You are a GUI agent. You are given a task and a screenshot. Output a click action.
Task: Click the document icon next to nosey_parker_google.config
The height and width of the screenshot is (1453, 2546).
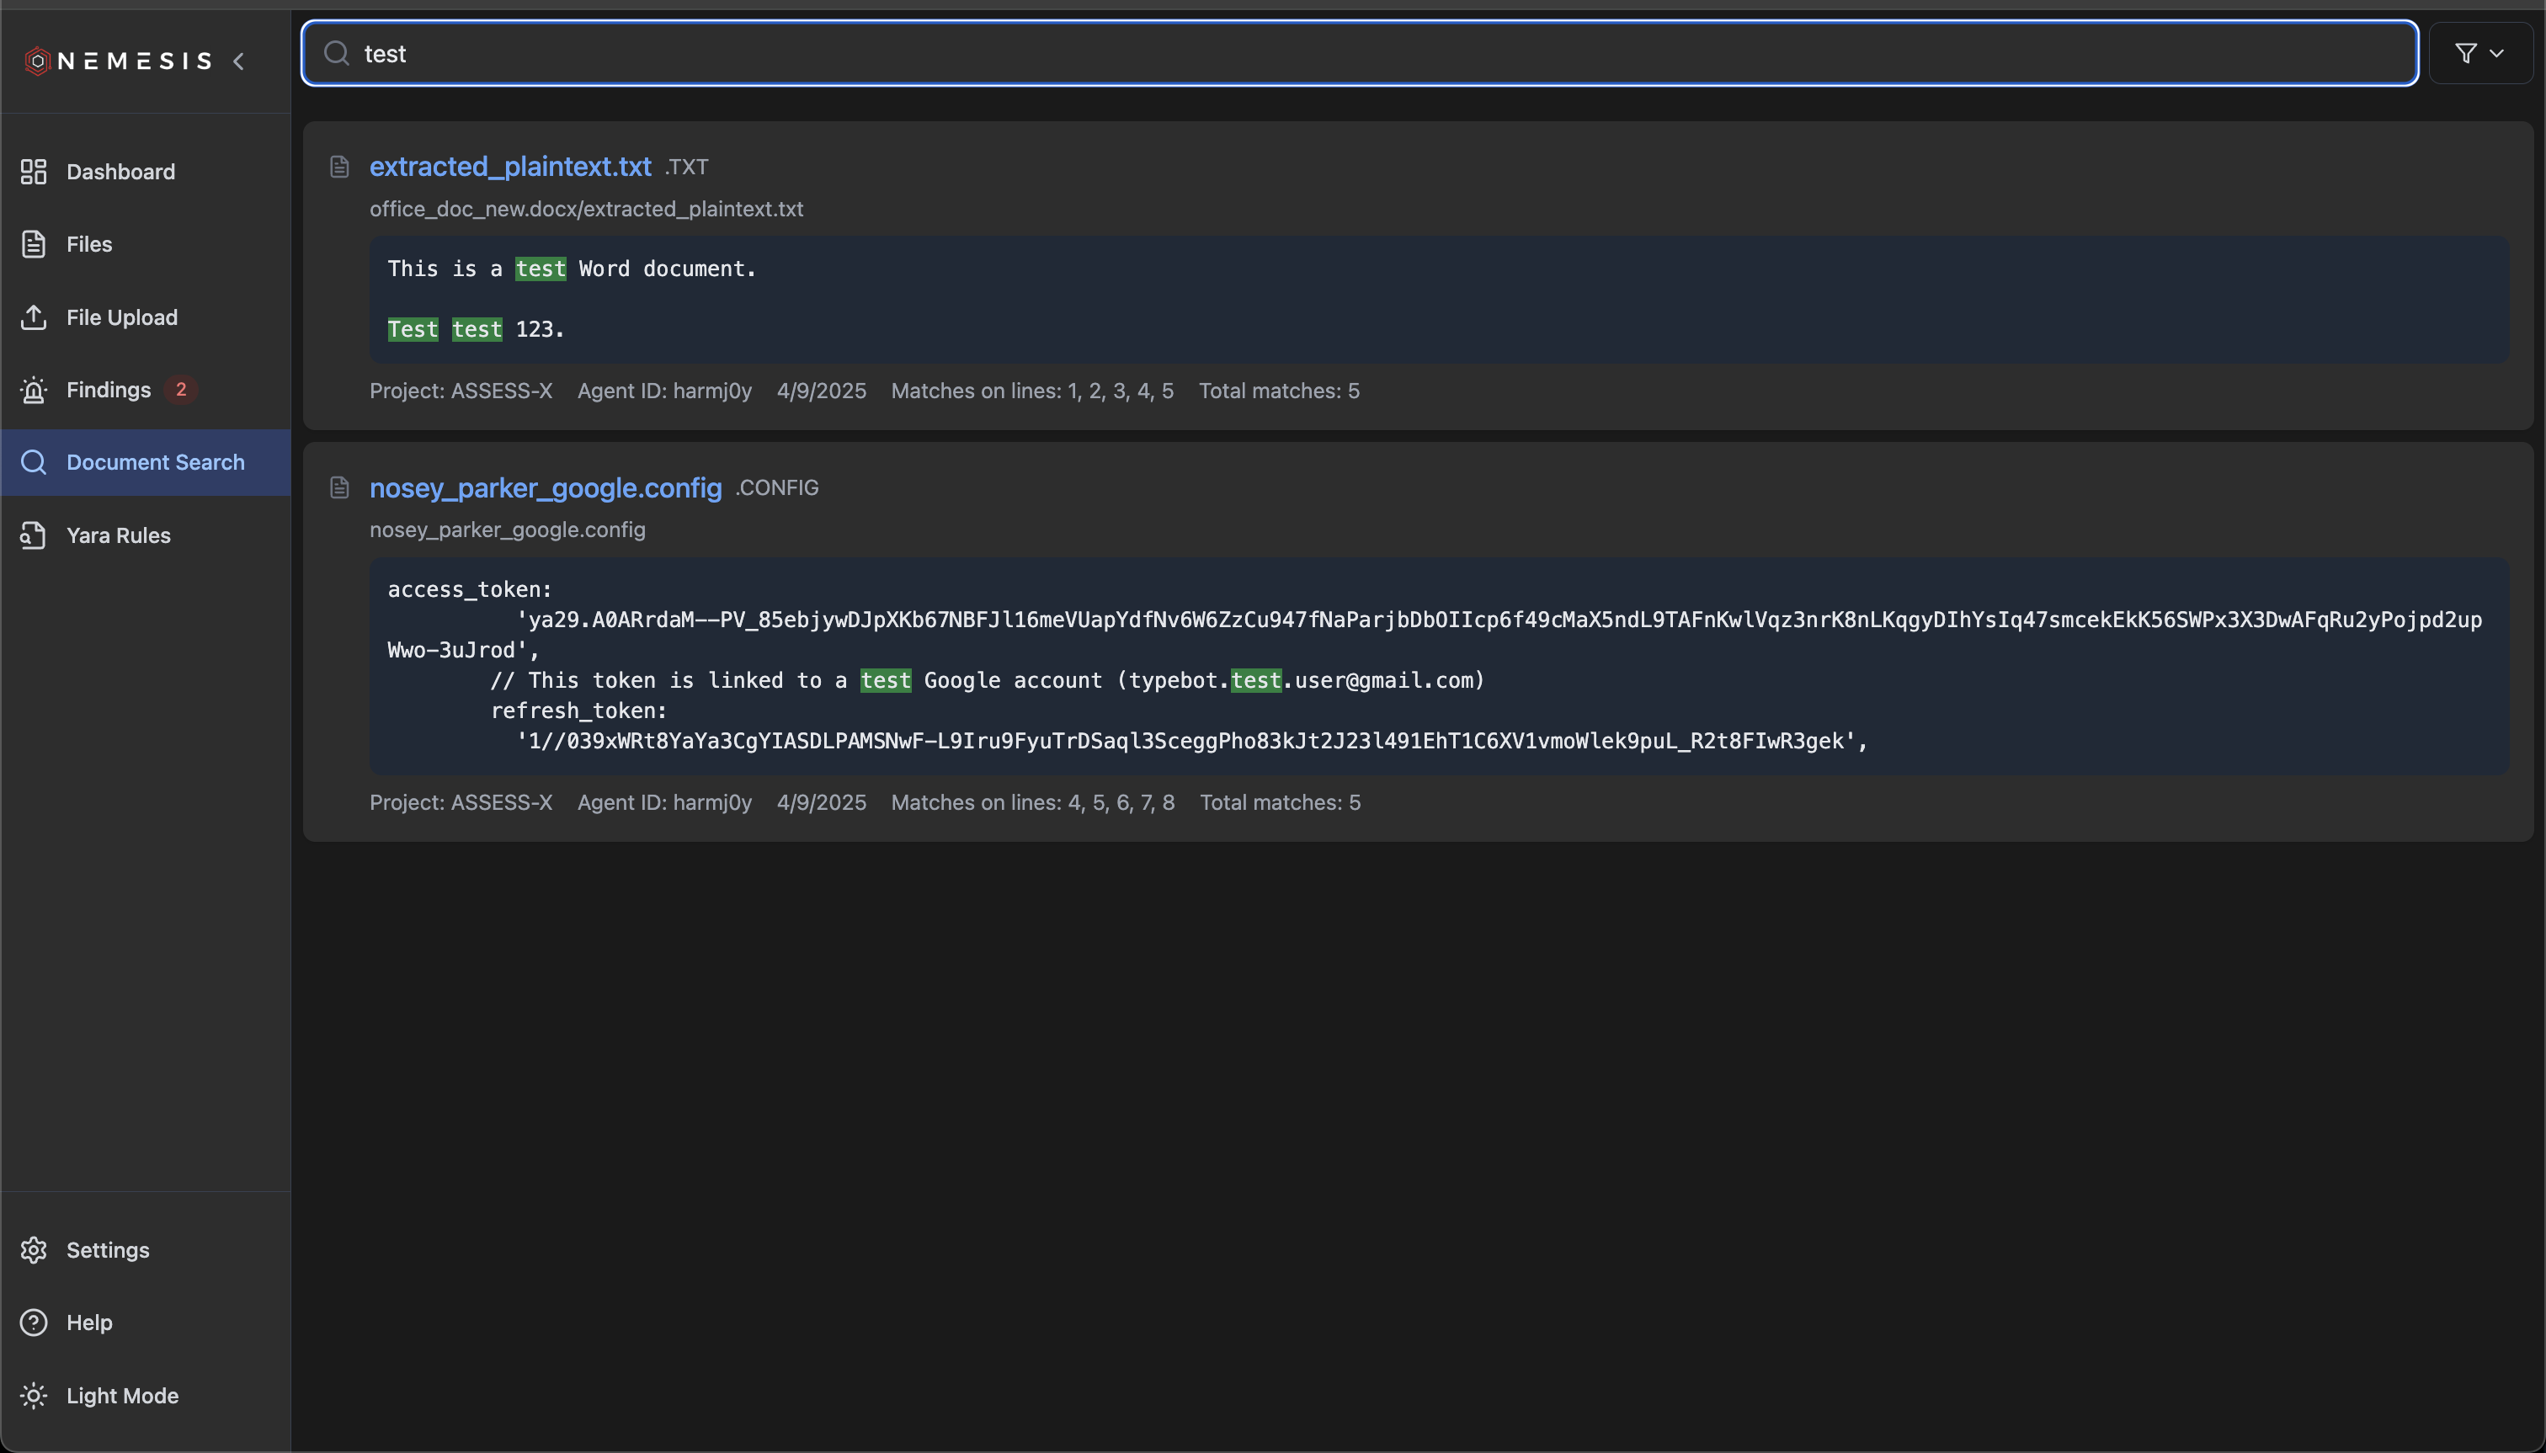point(338,487)
